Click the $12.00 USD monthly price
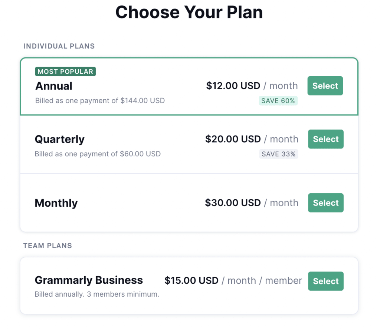380x330 pixels. 252,86
